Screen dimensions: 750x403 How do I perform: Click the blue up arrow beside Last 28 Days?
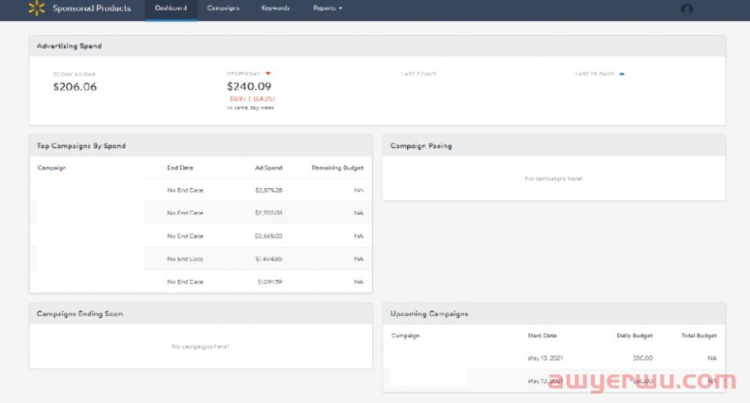tap(622, 74)
